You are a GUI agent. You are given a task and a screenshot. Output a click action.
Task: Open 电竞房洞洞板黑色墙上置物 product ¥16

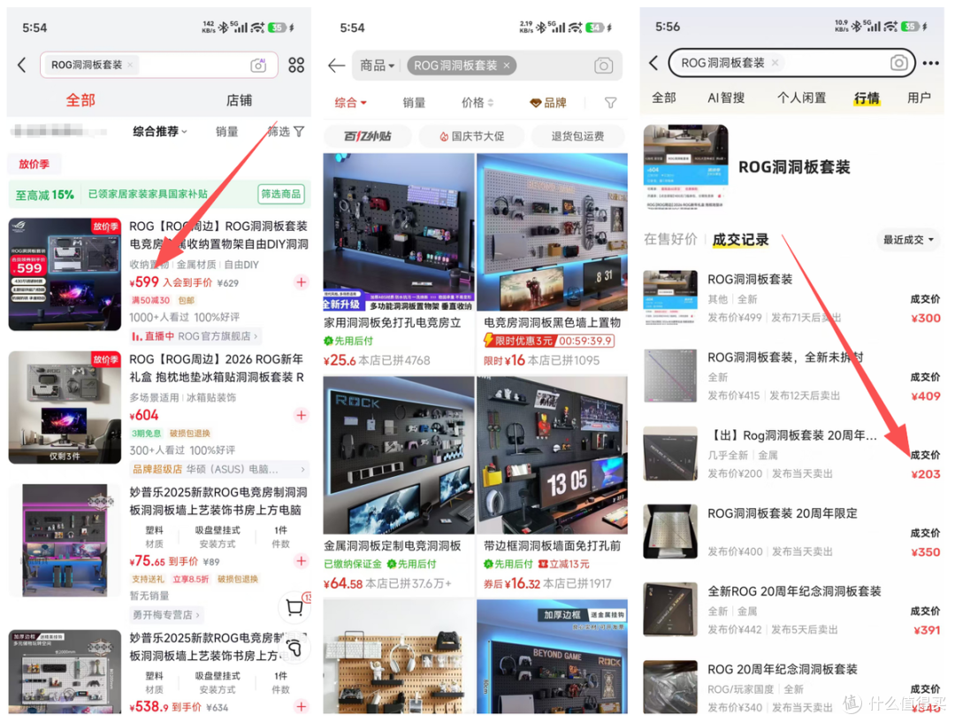pos(553,262)
